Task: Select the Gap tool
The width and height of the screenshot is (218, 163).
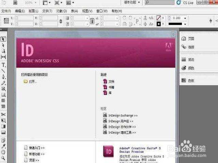Action: click(3, 57)
